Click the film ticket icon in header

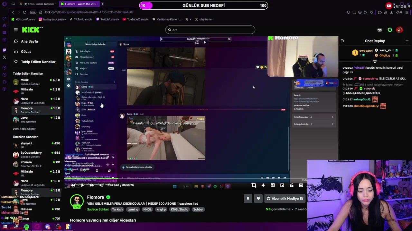[379, 30]
